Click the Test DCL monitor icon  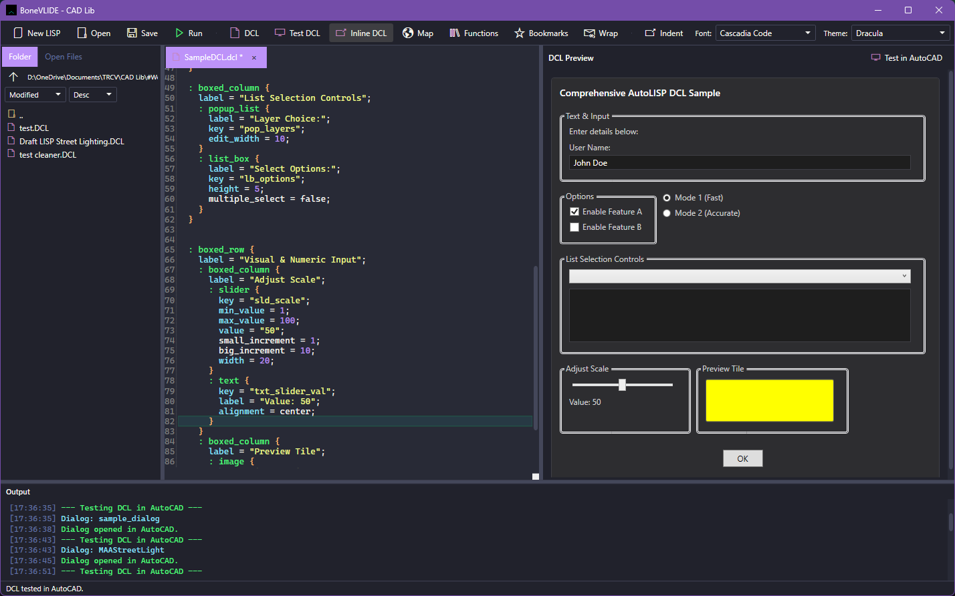click(x=280, y=33)
